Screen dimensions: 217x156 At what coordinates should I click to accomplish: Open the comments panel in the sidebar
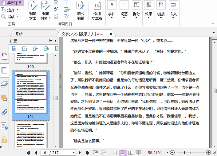point(4,98)
